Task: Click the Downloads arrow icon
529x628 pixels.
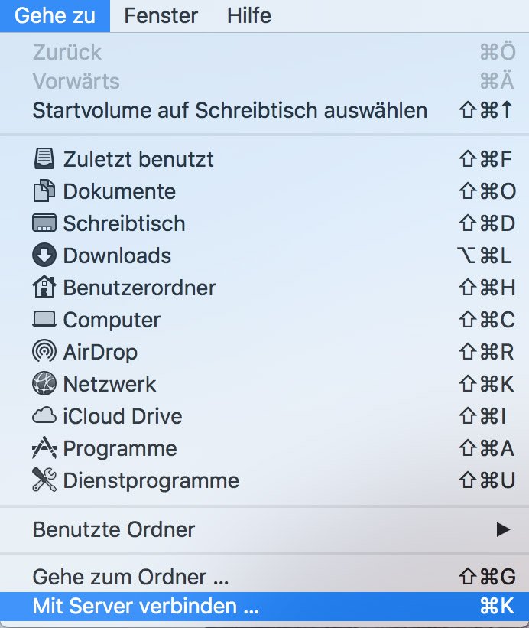Action: (44, 255)
